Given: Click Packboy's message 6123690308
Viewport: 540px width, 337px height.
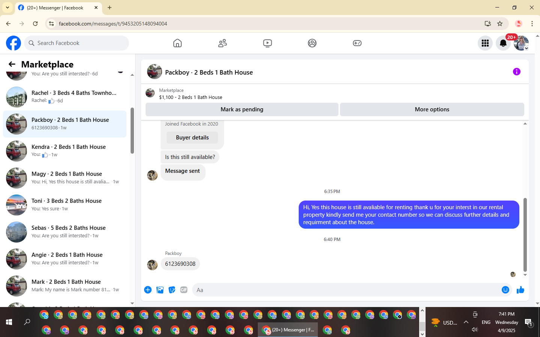Looking at the screenshot, I should point(180,264).
